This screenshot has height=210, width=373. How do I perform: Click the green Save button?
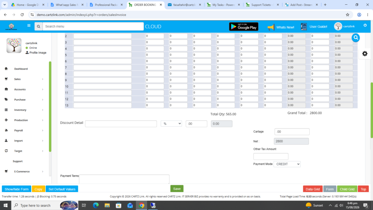point(177,189)
